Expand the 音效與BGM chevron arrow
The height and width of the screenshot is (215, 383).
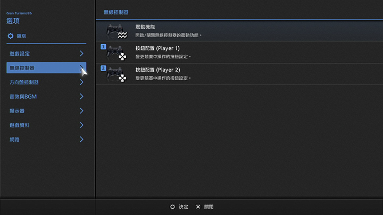[x=81, y=97]
